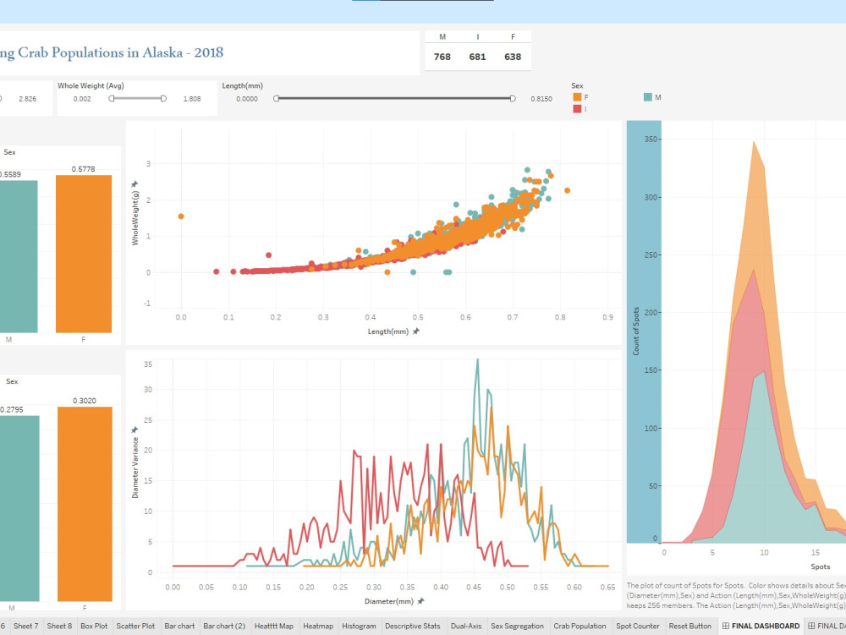Open the Sex Segregation tab
Image resolution: width=846 pixels, height=635 pixels.
click(x=518, y=626)
